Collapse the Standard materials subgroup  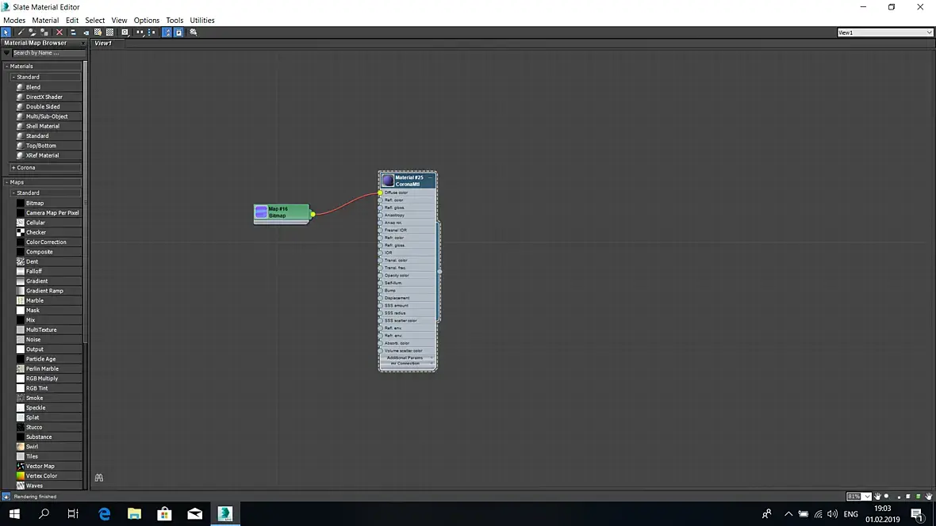(x=13, y=77)
